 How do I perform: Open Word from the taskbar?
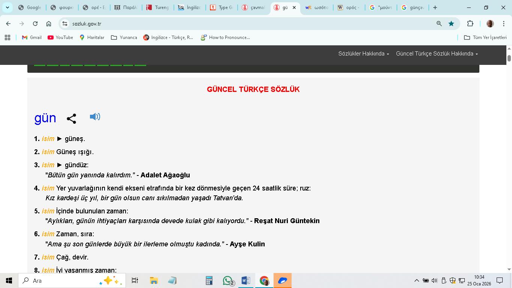point(246,280)
